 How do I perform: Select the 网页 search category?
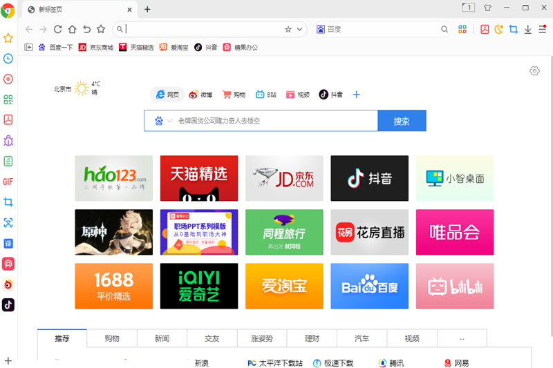tap(167, 95)
